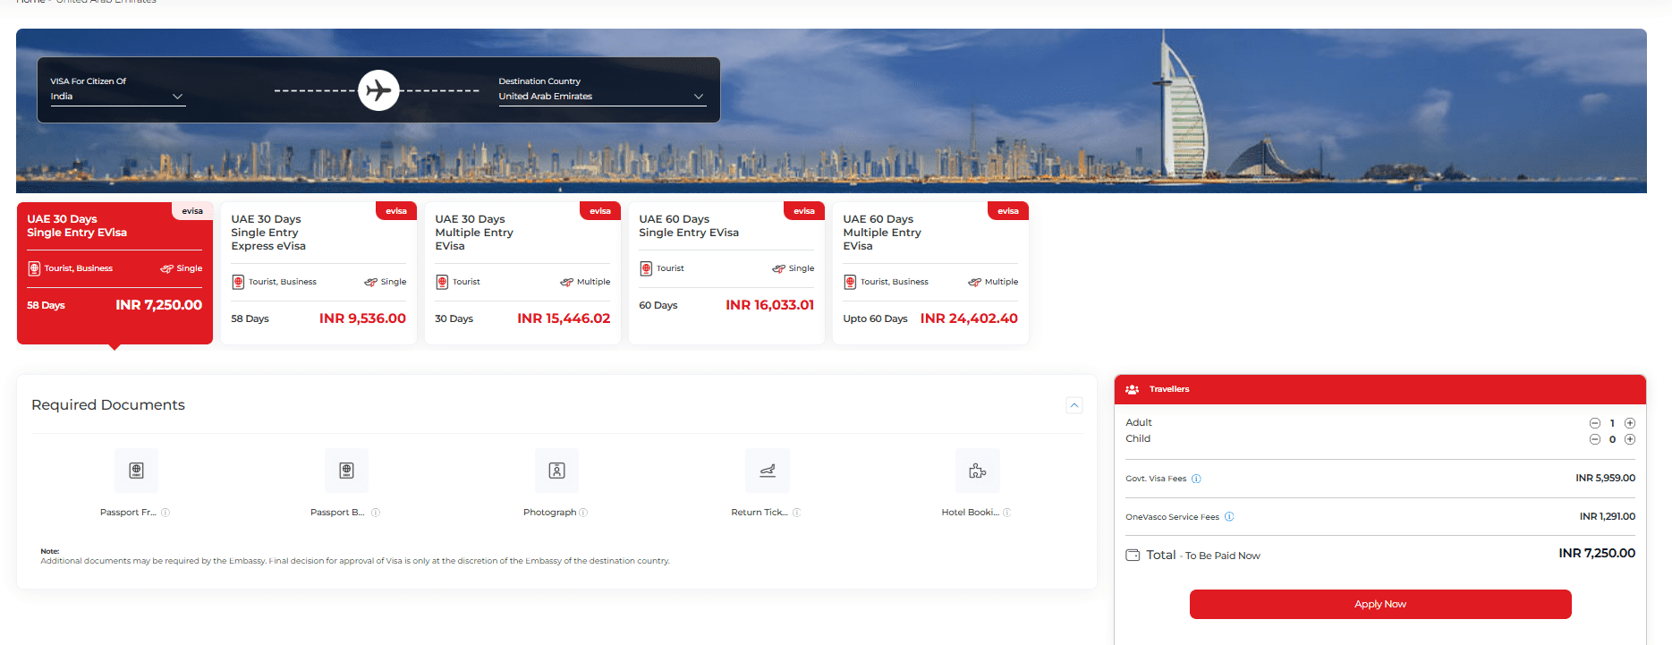Viewport: 1672px width, 645px height.
Task: Open the Destination Country dropdown
Action: click(602, 97)
